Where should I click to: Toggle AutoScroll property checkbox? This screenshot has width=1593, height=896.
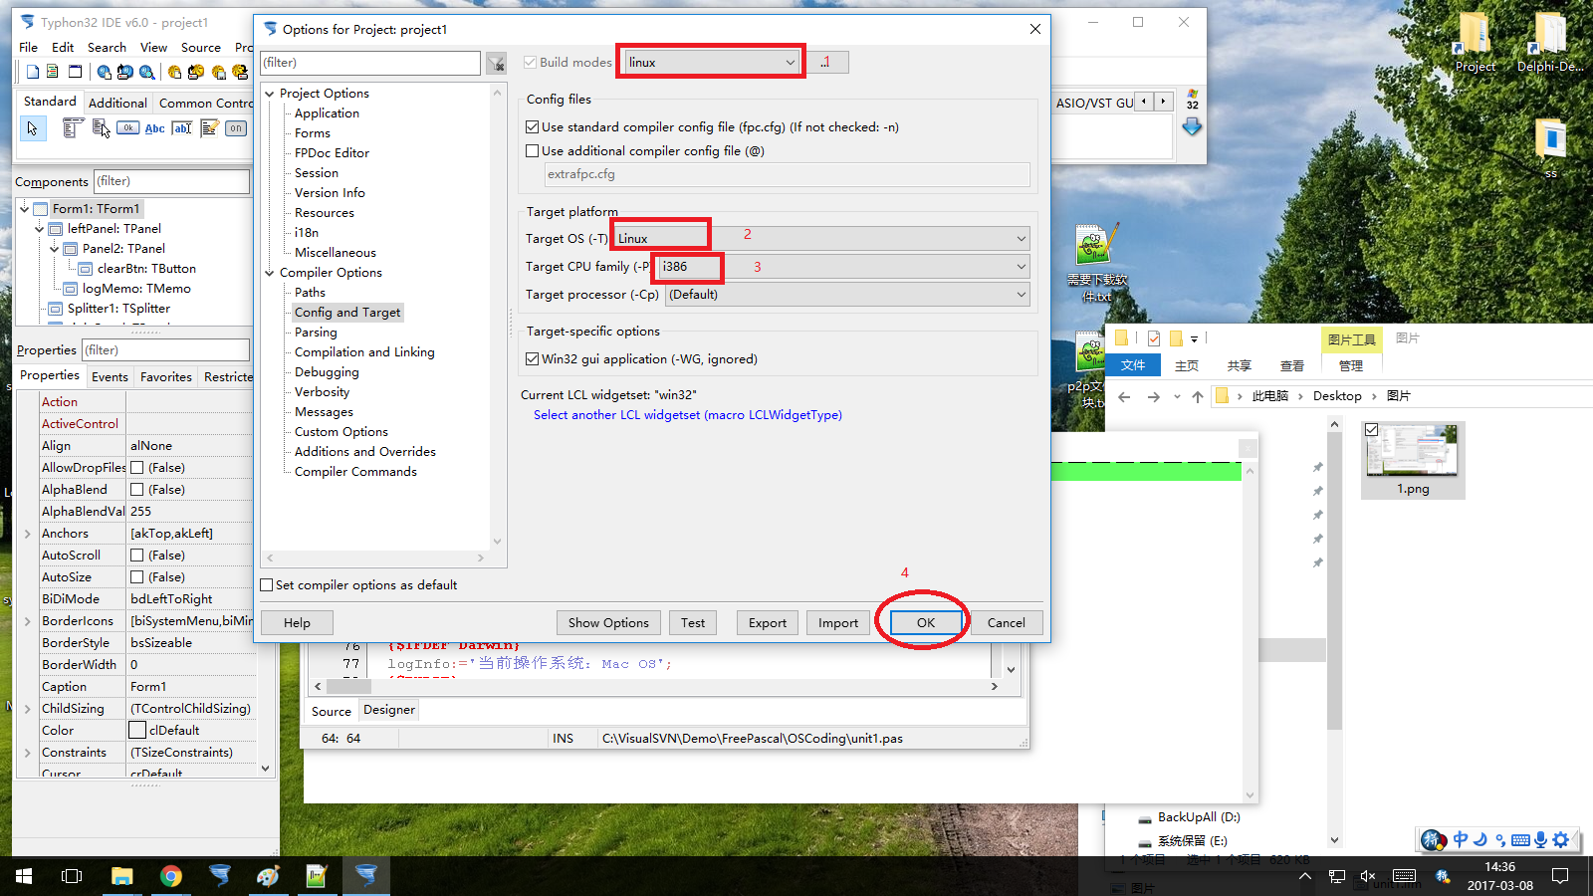(137, 556)
